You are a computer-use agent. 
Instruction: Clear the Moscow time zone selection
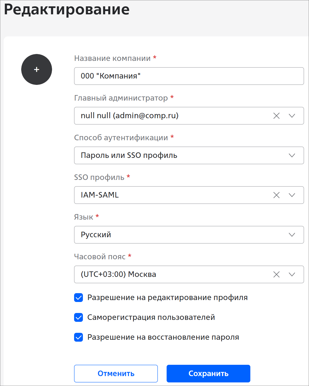click(x=276, y=274)
